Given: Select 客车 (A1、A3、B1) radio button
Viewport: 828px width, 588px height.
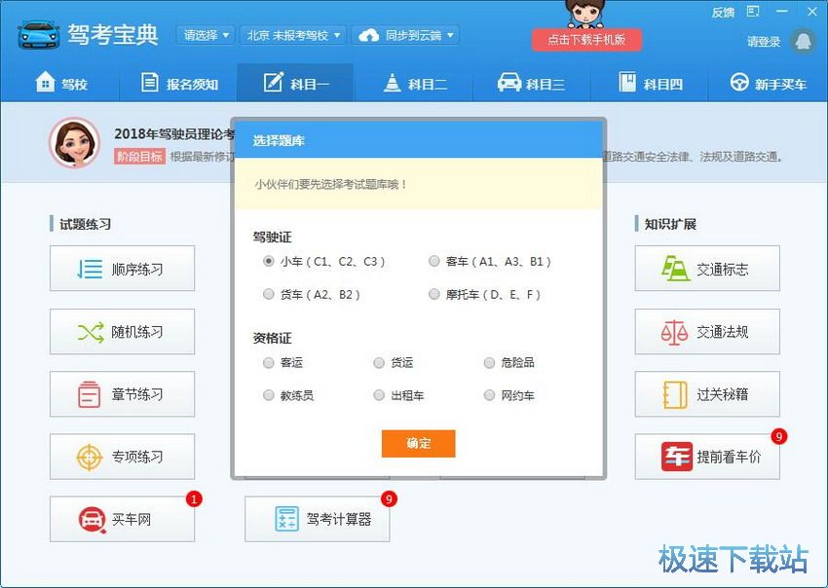Looking at the screenshot, I should pyautogui.click(x=434, y=261).
